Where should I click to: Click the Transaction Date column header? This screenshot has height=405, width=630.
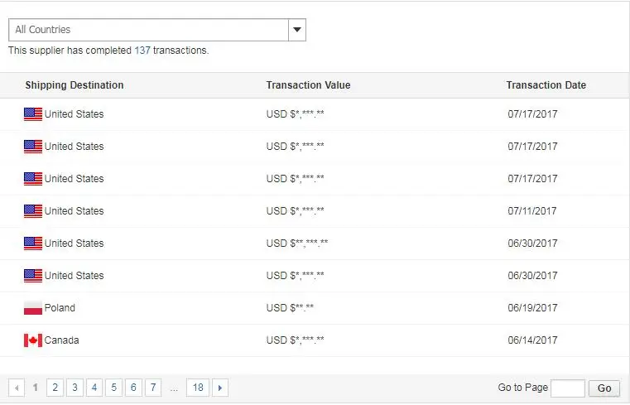546,85
